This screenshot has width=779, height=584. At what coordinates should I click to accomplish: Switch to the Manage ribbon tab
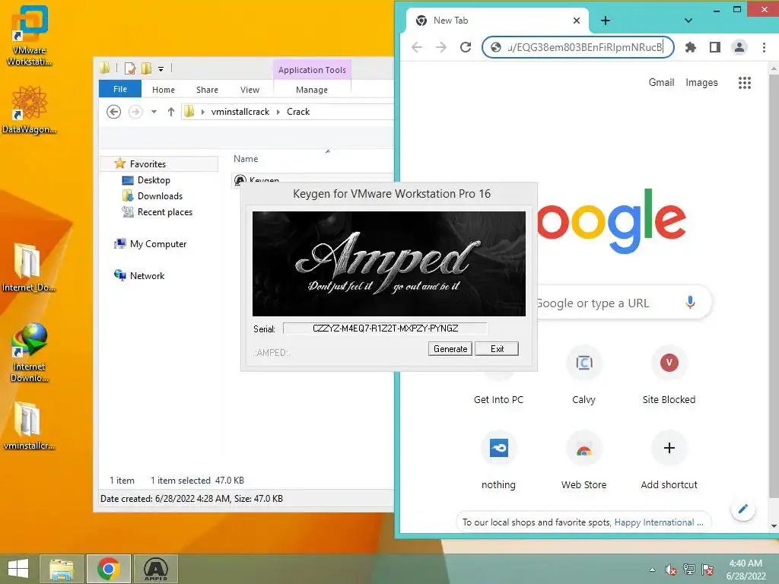click(312, 90)
